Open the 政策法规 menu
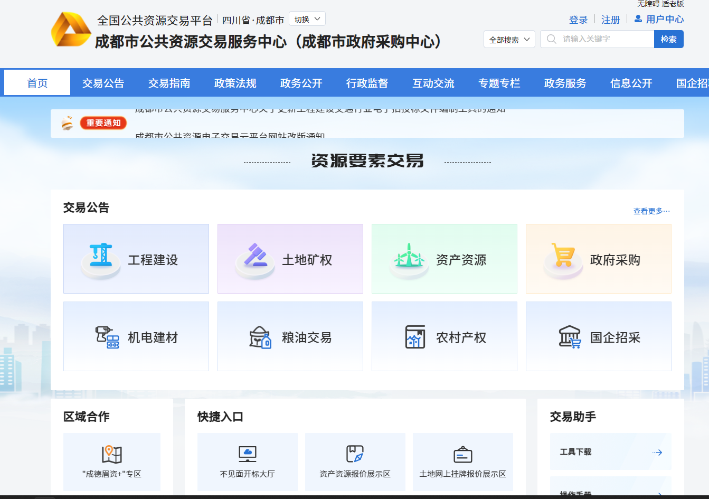Image resolution: width=709 pixels, height=499 pixels. pyautogui.click(x=235, y=82)
